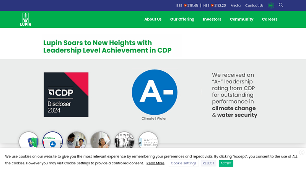The height and width of the screenshot is (172, 306).
Task: Expand the Our Offering menu
Action: tap(182, 19)
